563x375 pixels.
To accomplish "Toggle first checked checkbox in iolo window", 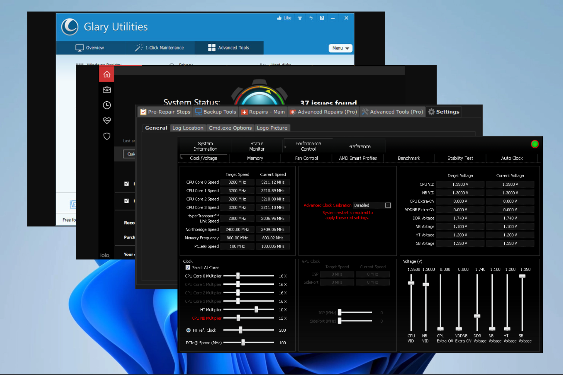I will point(126,184).
